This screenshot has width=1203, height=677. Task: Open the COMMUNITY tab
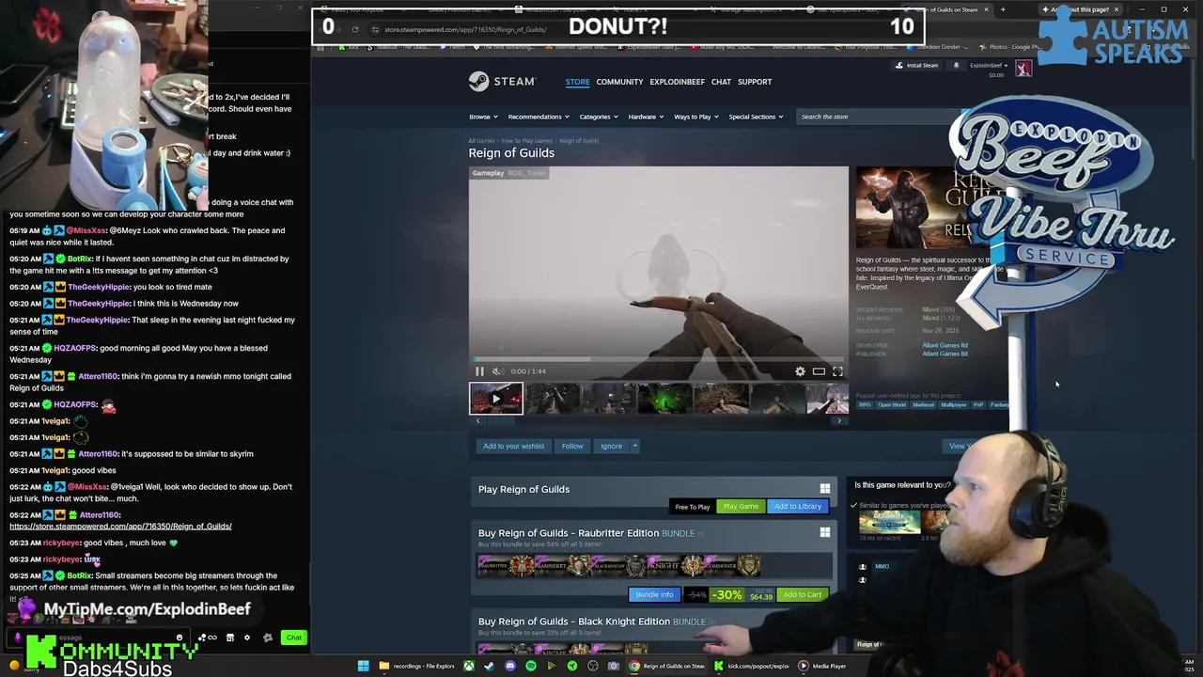coord(619,82)
